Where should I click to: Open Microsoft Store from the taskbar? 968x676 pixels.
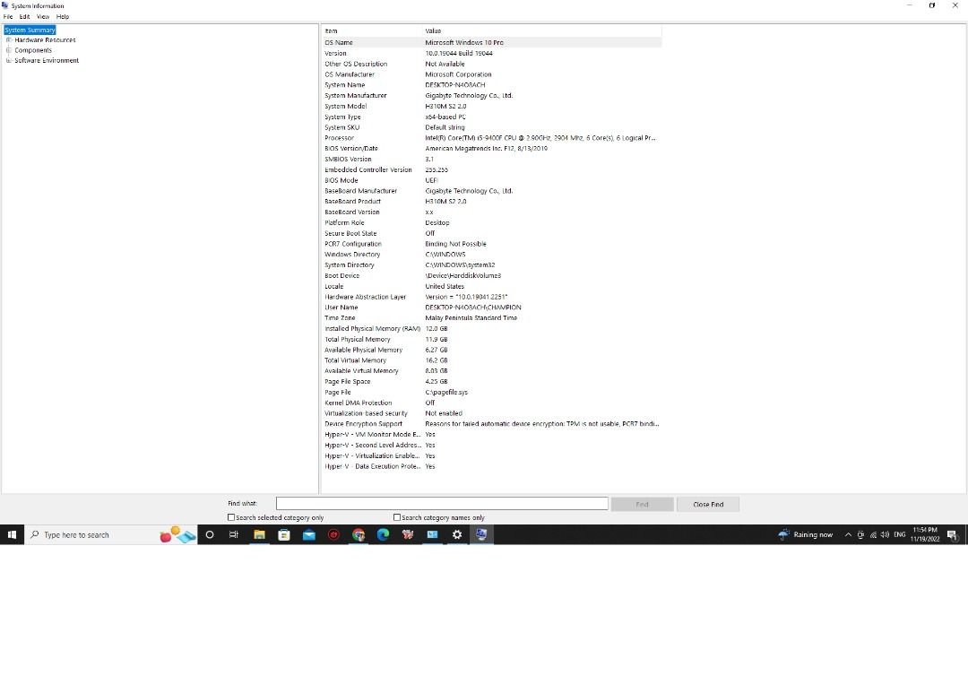[284, 534]
